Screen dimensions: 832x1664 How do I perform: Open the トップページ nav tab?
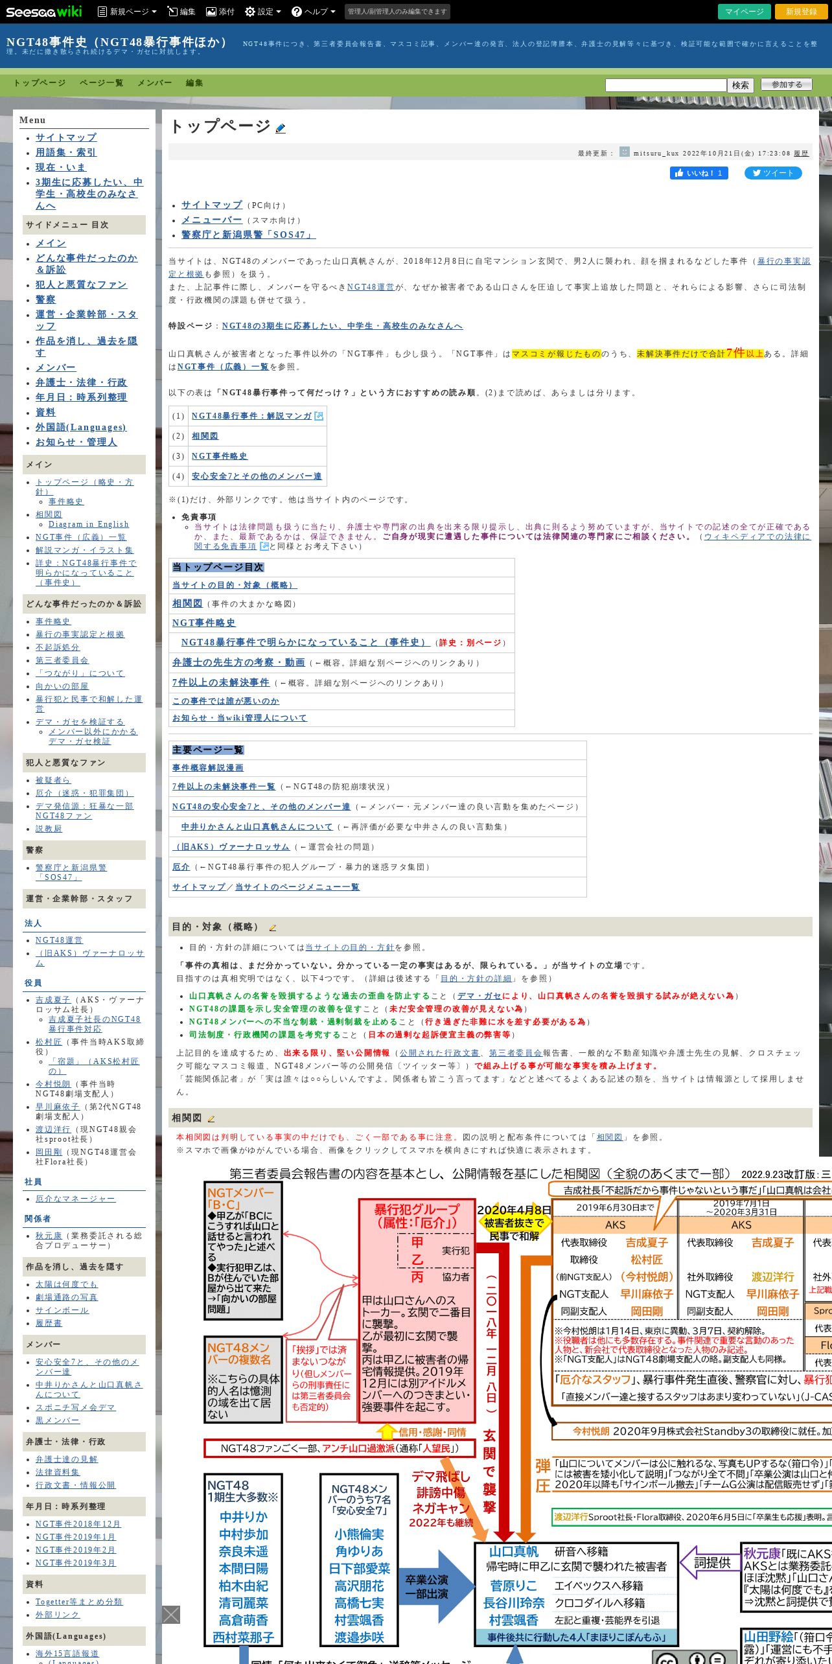coord(40,83)
